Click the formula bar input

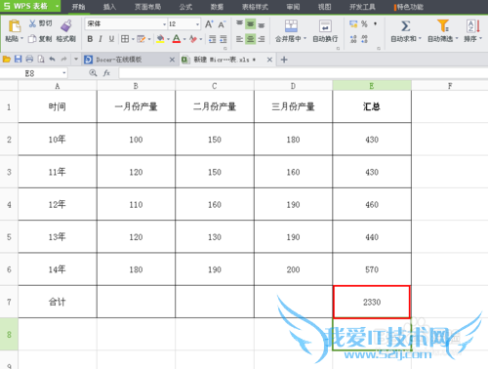click(x=304, y=73)
